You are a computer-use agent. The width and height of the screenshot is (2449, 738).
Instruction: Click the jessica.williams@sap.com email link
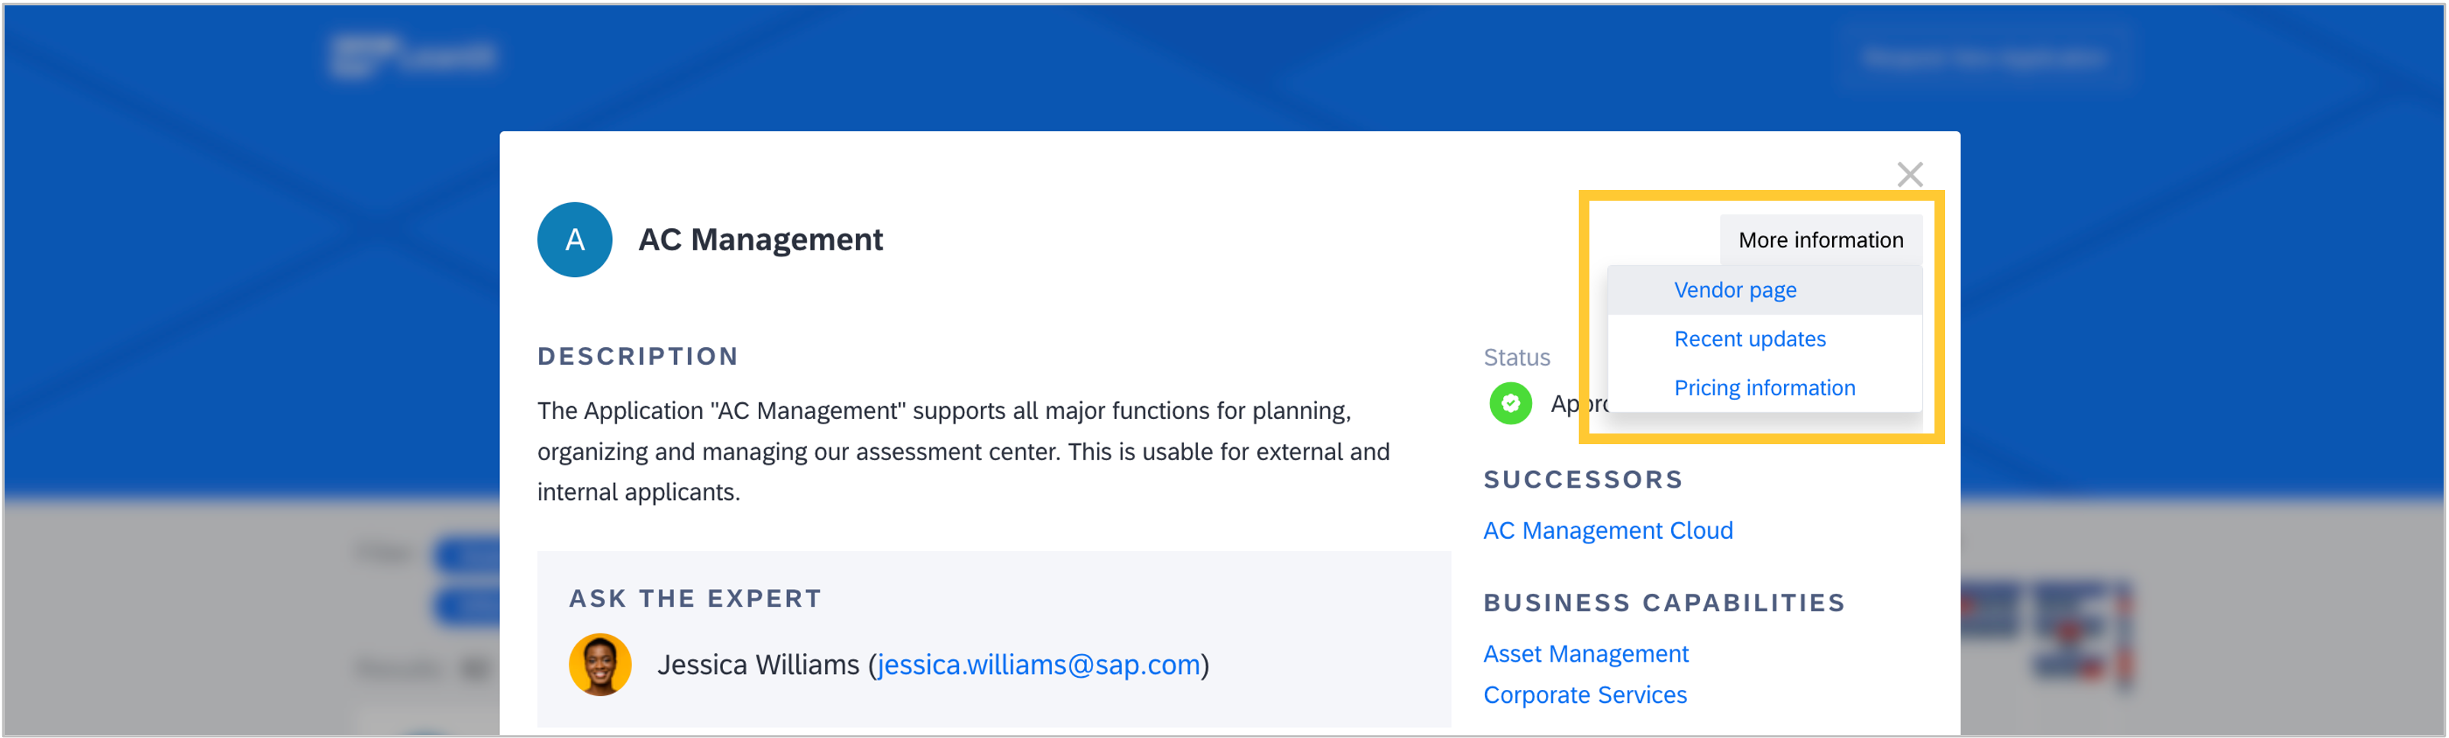coord(1038,665)
